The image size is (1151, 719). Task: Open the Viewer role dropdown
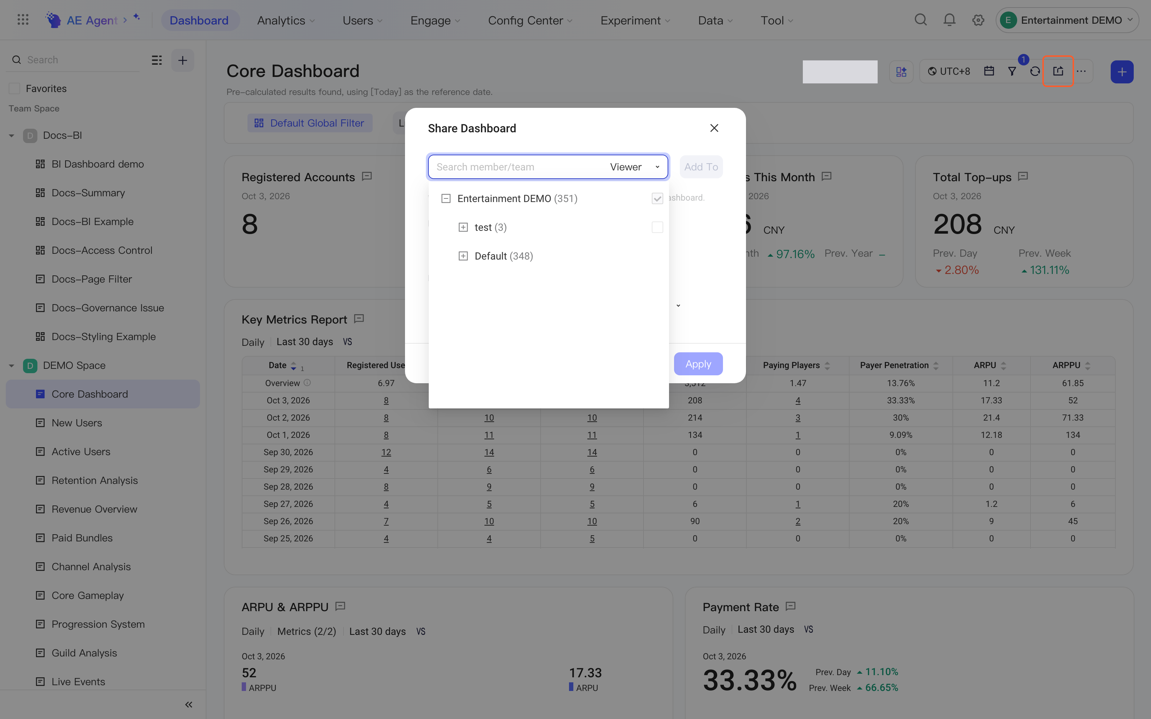[x=635, y=167]
